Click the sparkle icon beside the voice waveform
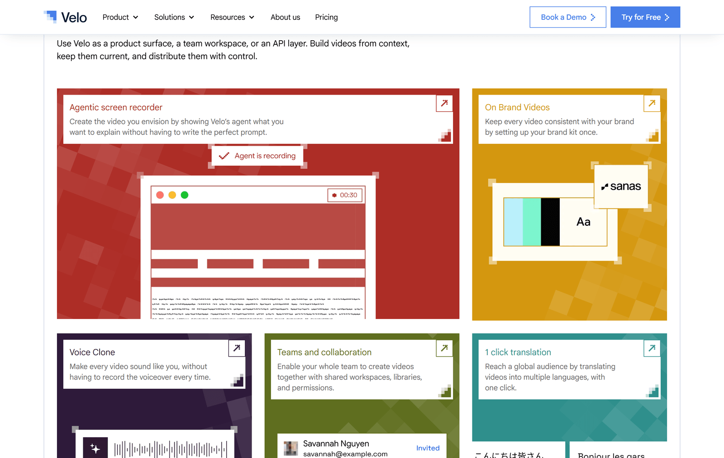Image resolution: width=724 pixels, height=458 pixels. [95, 448]
